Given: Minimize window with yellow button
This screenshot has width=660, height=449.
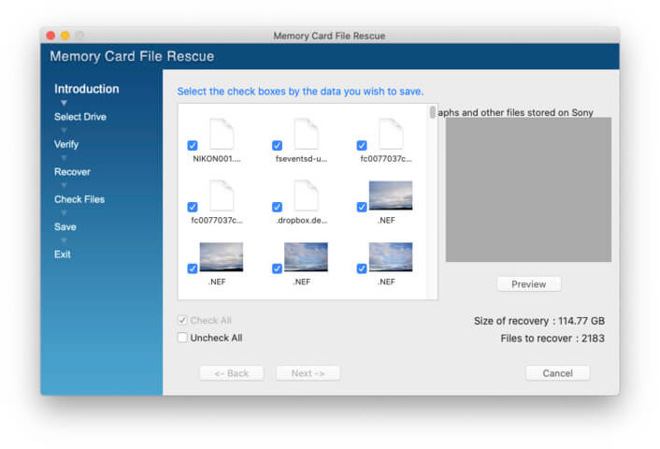Looking at the screenshot, I should pos(65,36).
